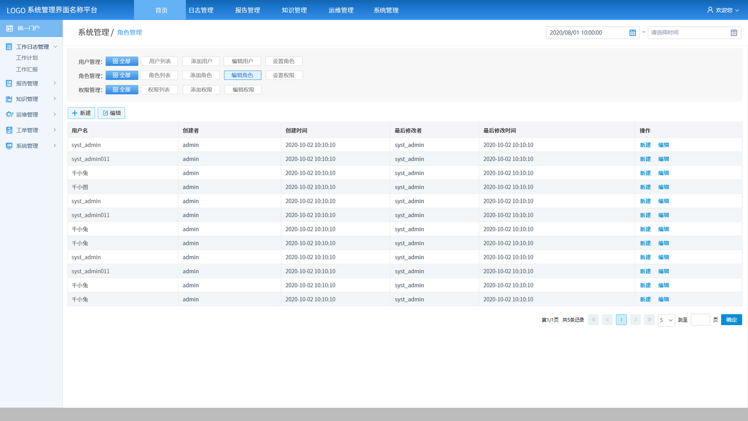Expand the 运维管理 sidebar section
This screenshot has width=748, height=421.
point(55,115)
